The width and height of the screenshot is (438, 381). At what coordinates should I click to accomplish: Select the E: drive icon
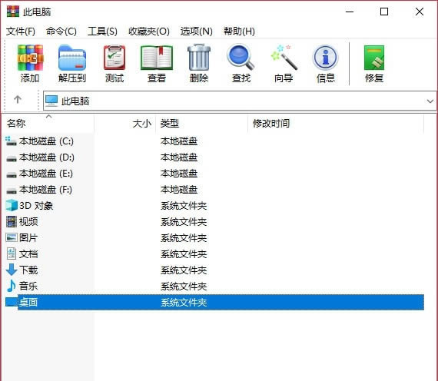(12, 174)
